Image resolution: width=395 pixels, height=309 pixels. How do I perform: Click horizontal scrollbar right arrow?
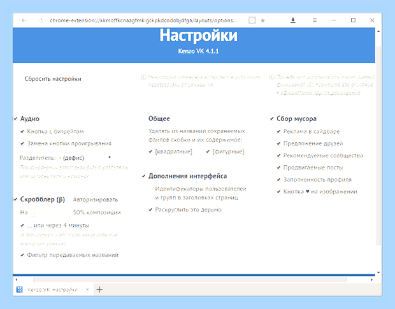click(372, 280)
